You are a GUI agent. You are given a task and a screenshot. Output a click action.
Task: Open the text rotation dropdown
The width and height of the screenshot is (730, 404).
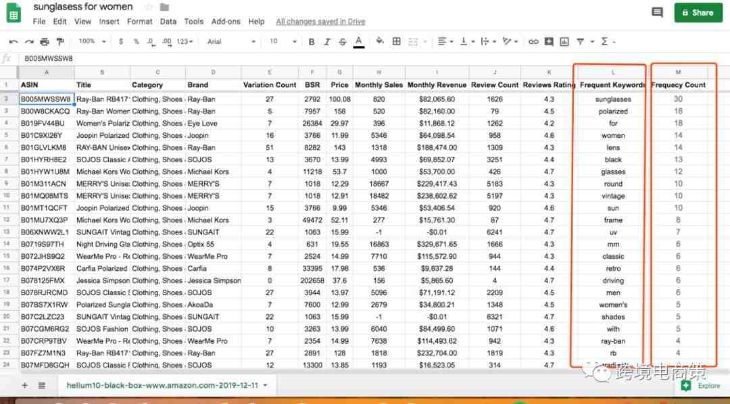[x=510, y=41]
